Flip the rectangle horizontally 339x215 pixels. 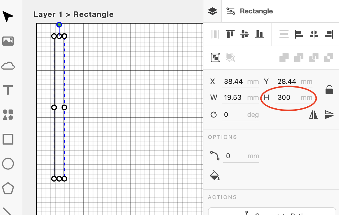coord(313,115)
